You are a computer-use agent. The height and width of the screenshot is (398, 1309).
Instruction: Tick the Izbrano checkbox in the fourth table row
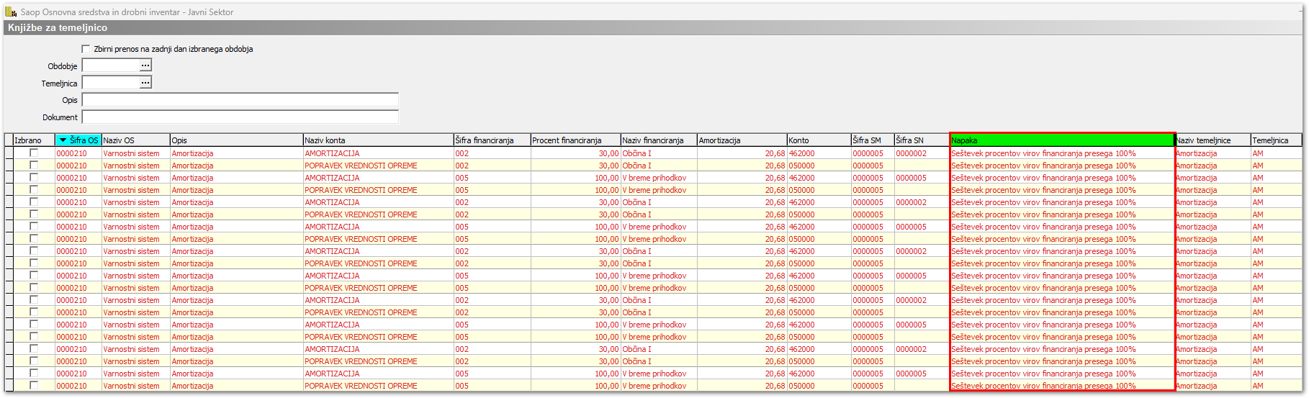tap(34, 189)
